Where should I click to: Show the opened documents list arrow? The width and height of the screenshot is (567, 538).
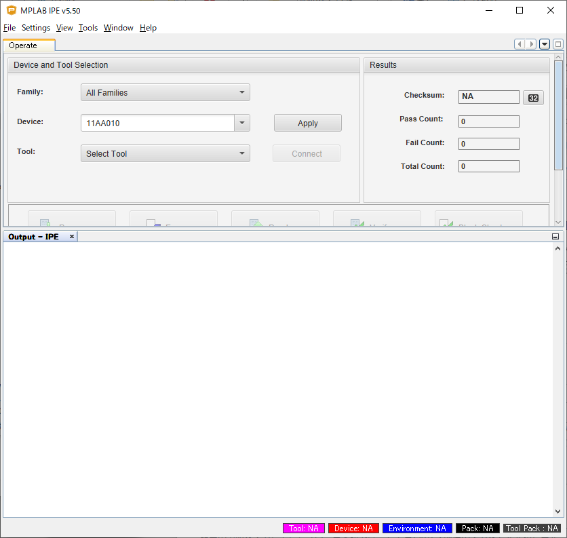pos(545,44)
